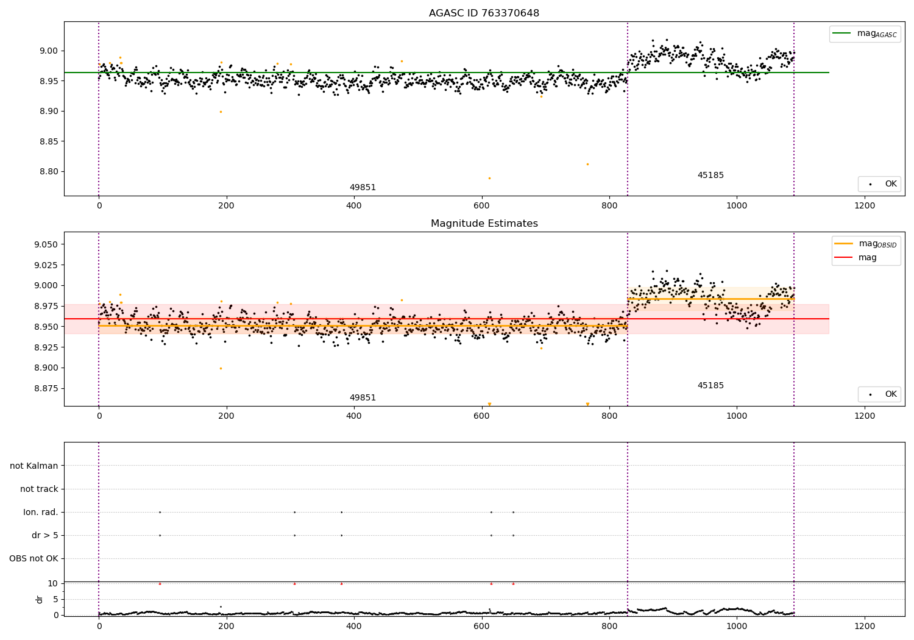
Task: Click the 'OBS not OK' axis label
Action: pyautogui.click(x=34, y=559)
